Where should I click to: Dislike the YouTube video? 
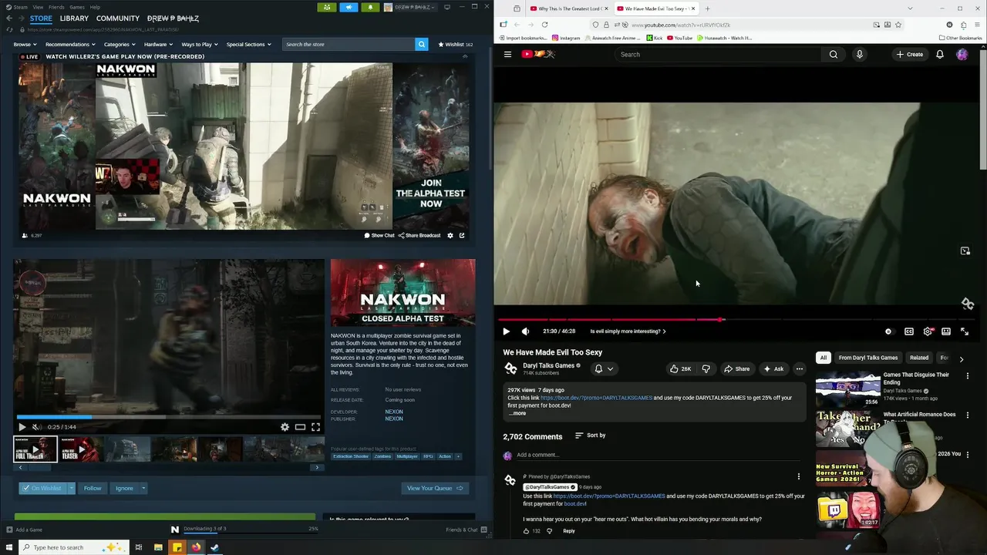[706, 369]
